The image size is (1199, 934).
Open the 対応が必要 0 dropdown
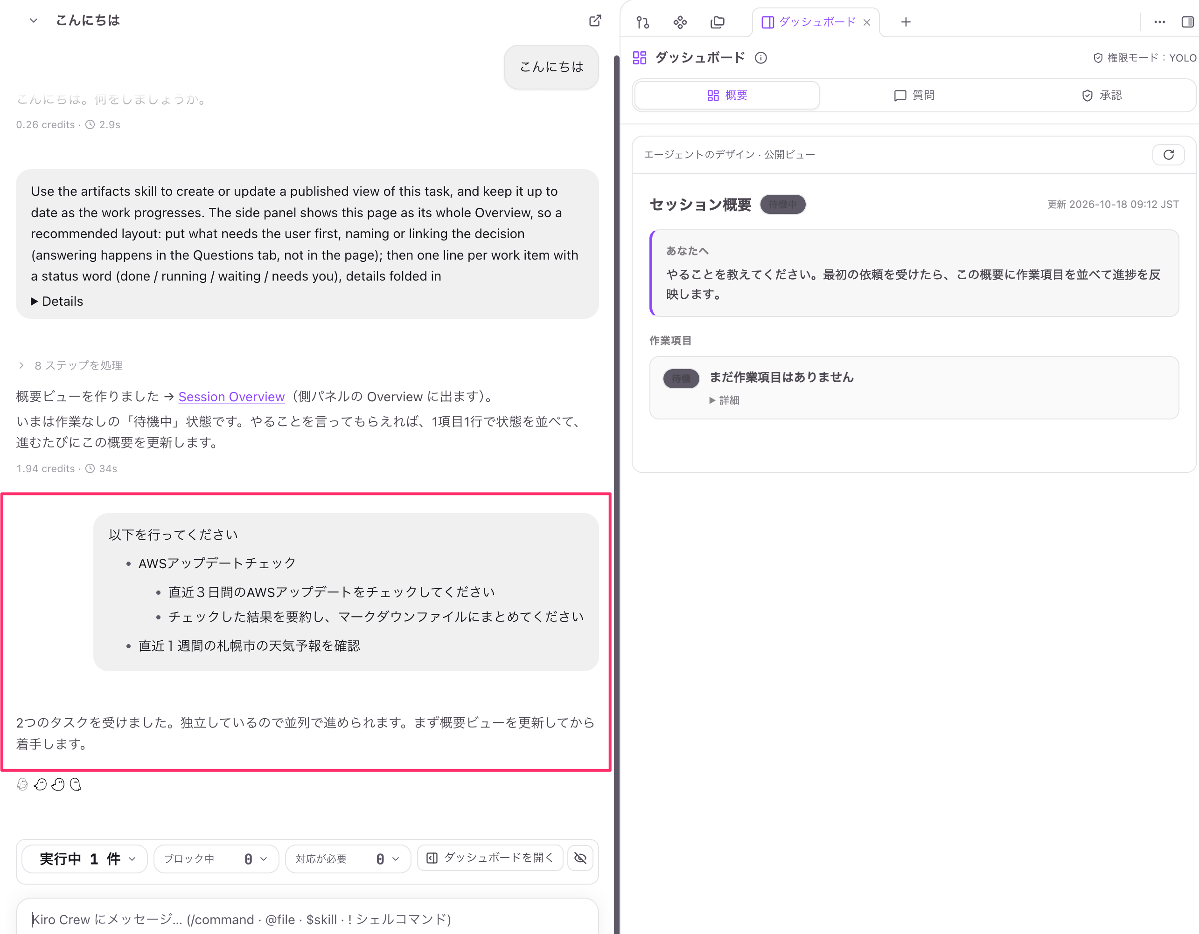[348, 858]
